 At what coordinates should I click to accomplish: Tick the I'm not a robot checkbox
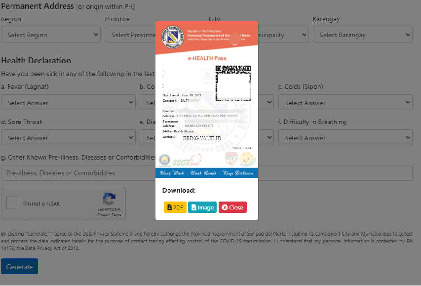click(13, 203)
